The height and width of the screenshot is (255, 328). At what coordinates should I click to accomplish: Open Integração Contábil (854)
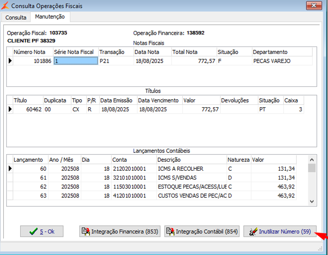click(202, 231)
